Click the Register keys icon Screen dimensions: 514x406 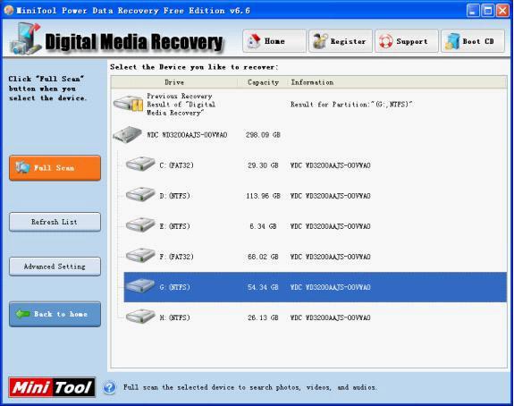[320, 41]
